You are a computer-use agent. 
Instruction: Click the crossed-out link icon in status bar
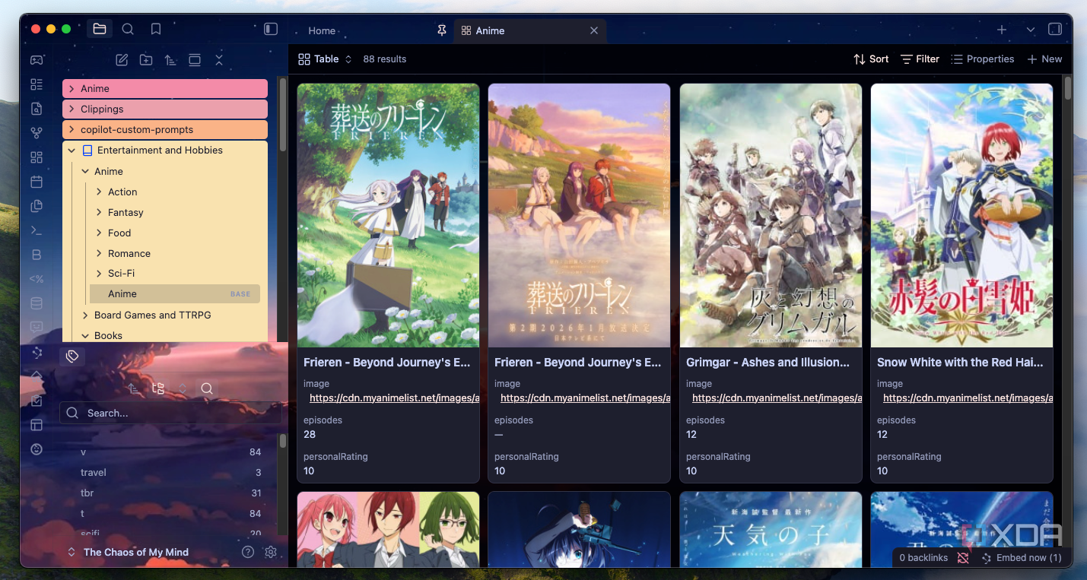(963, 557)
